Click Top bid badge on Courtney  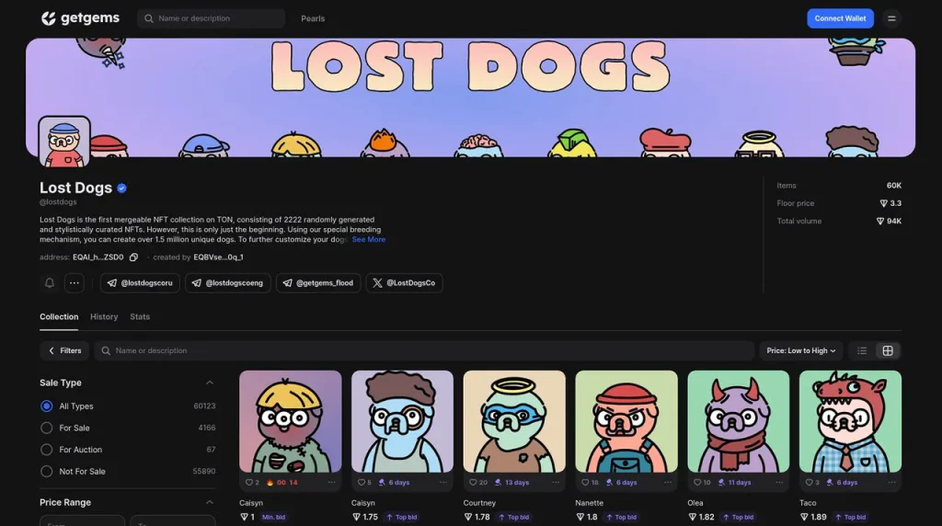513,517
